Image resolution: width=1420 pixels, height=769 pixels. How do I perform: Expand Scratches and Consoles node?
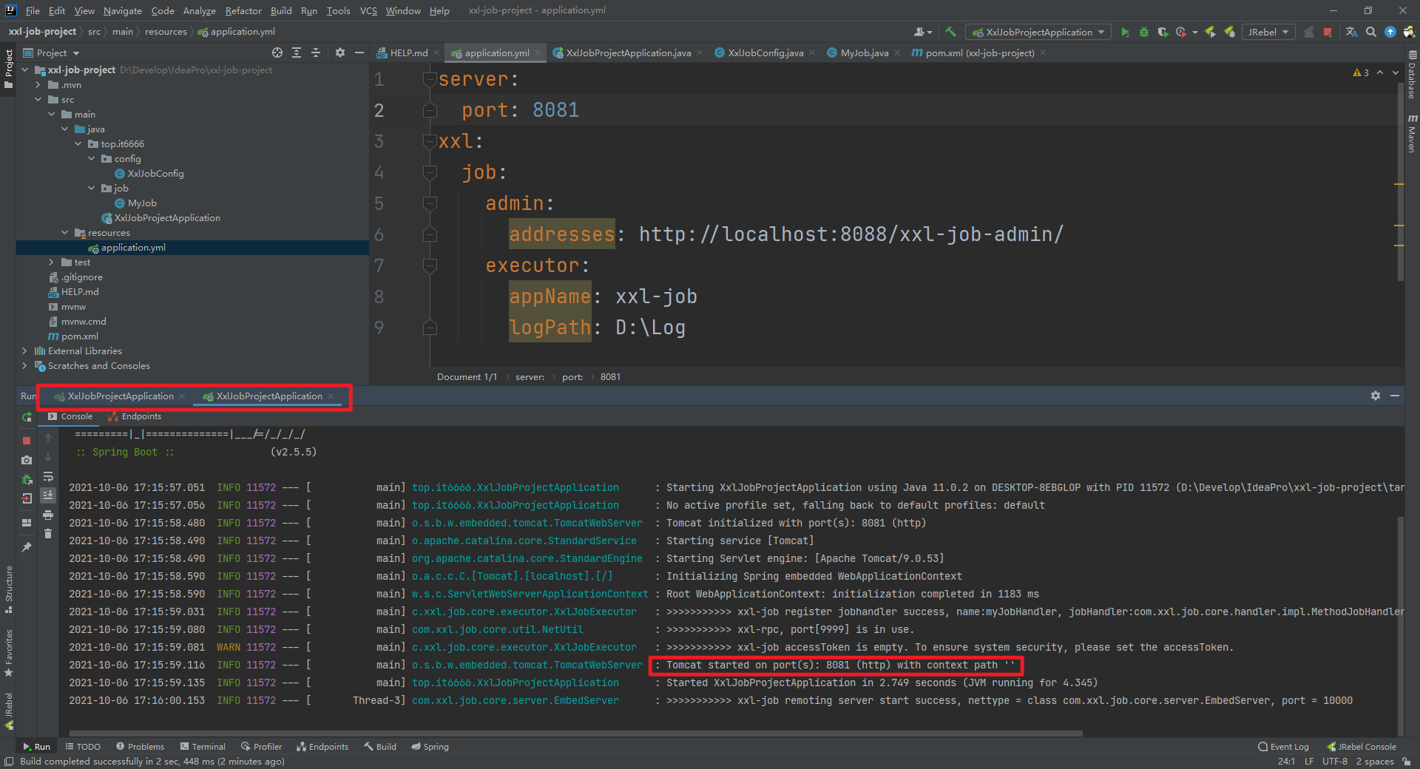[x=24, y=366]
